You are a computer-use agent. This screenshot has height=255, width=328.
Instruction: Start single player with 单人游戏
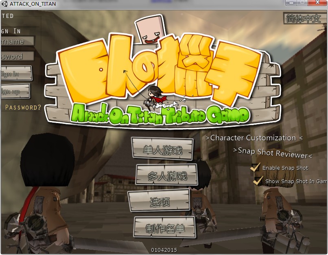(162, 150)
